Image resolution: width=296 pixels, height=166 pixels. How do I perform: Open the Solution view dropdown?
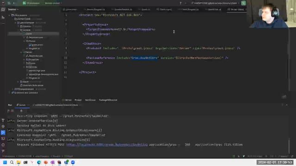(x=13, y=9)
